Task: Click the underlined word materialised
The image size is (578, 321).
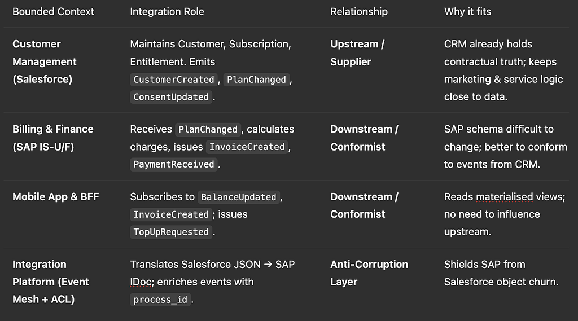Action: pos(504,197)
